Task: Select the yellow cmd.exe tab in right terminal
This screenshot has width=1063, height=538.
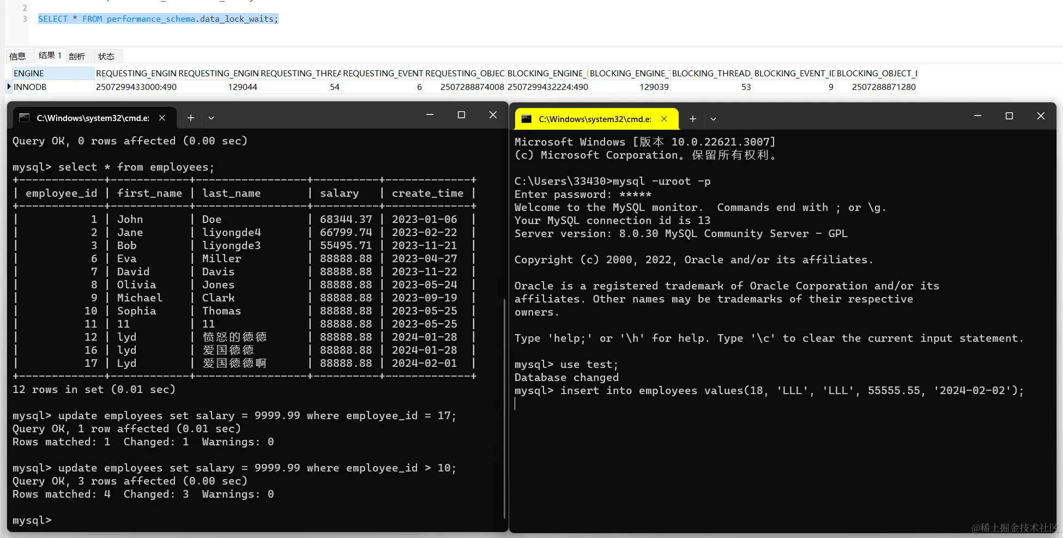Action: click(596, 119)
